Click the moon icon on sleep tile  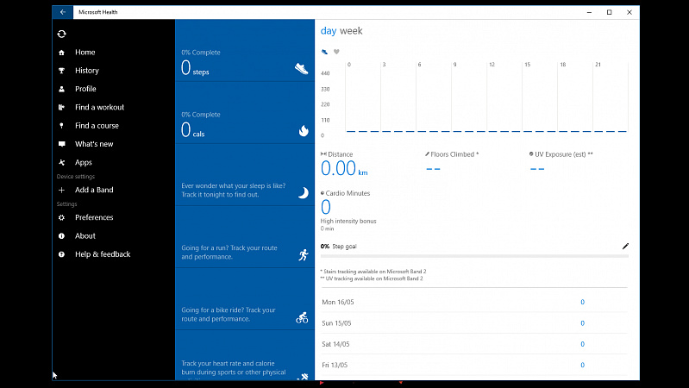click(304, 193)
